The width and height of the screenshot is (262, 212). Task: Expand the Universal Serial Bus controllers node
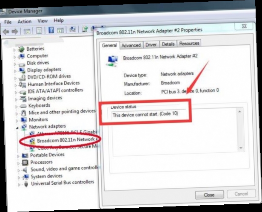tap(19, 185)
